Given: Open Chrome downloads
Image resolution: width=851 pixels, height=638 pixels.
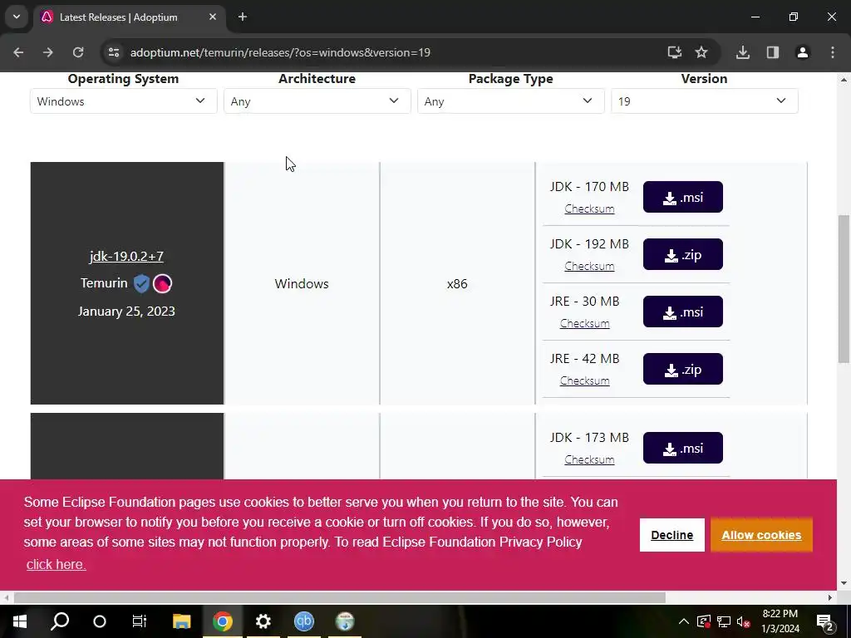Looking at the screenshot, I should [x=743, y=52].
